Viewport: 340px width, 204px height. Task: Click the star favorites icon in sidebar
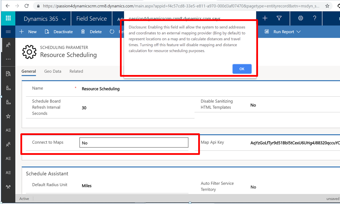tap(8, 116)
